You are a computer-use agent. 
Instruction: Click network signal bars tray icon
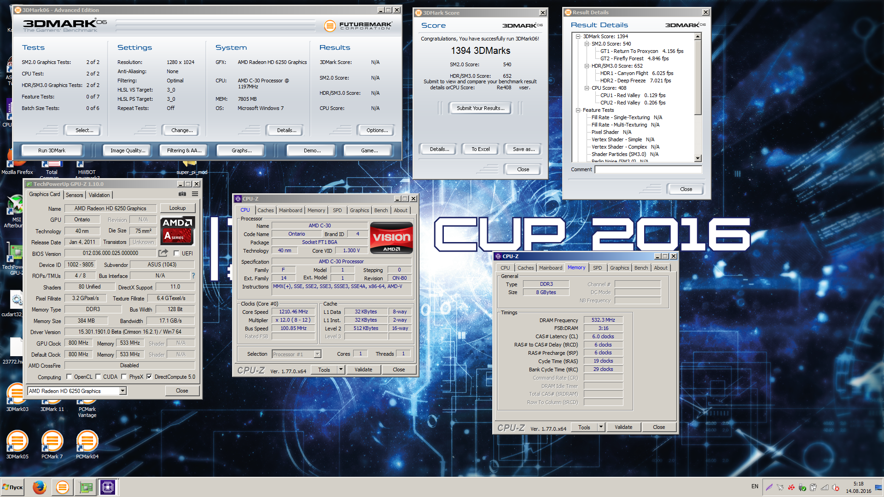825,487
